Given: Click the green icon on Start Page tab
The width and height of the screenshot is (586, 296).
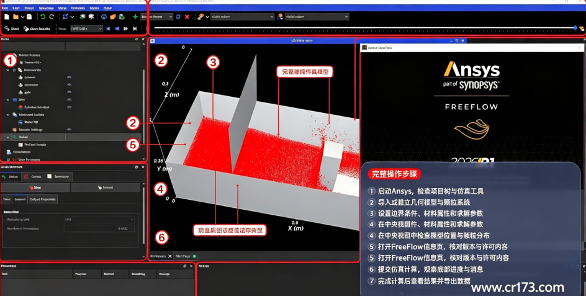Looking at the screenshot, I should pyautogui.click(x=194, y=256).
